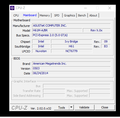Select the Mainboard tab
Image resolution: width=120 pixels, height=118 pixels.
(x=30, y=15)
